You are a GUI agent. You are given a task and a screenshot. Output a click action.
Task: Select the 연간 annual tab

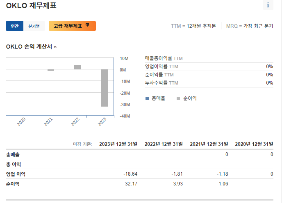pyautogui.click(x=15, y=26)
